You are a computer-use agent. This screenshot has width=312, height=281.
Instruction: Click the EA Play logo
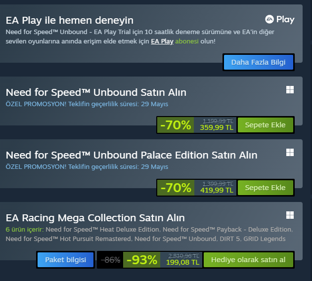(x=279, y=20)
